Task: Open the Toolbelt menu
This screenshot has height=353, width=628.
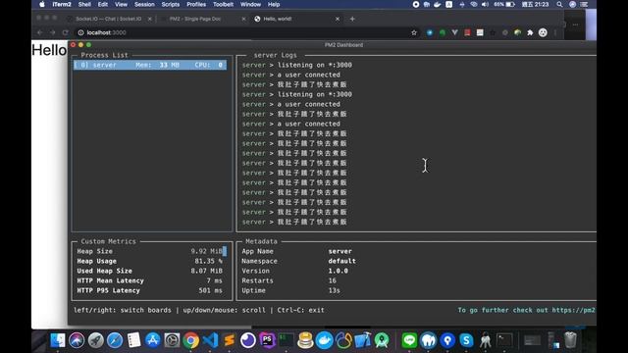Action: (x=223, y=4)
